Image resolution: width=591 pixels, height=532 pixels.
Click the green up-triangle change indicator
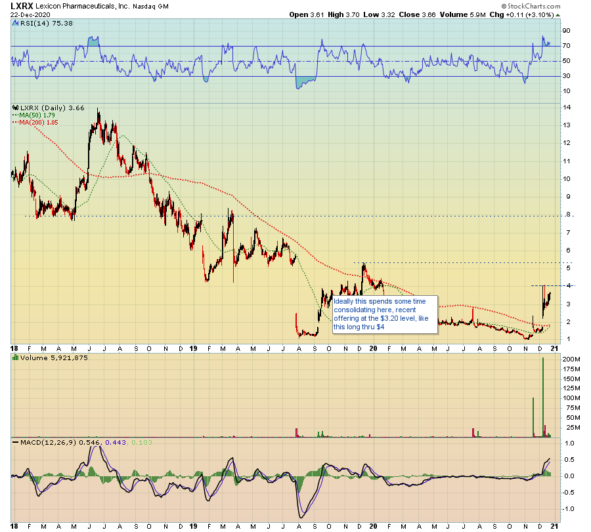pos(558,15)
